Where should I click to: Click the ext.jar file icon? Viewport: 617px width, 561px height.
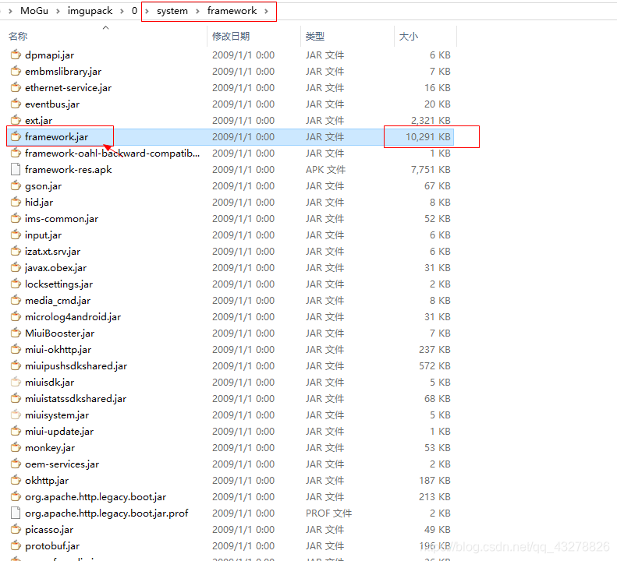click(16, 120)
